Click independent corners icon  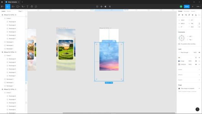[x=199, y=27]
